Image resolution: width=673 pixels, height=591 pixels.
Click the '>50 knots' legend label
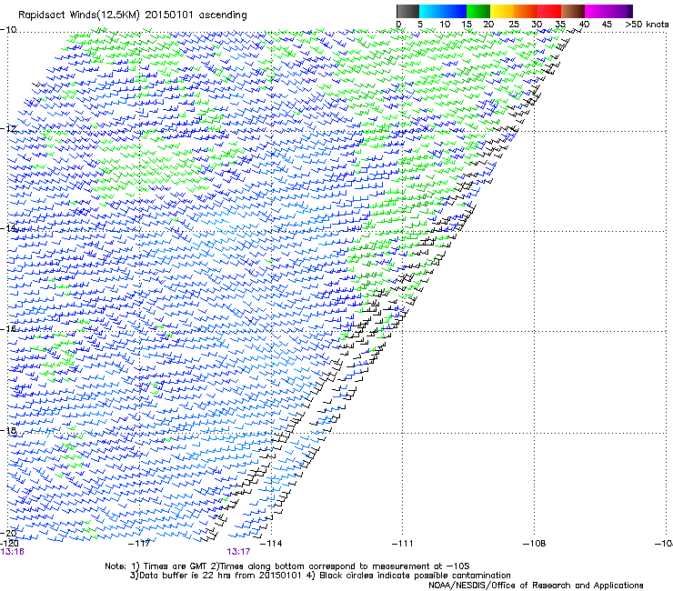coord(647,25)
